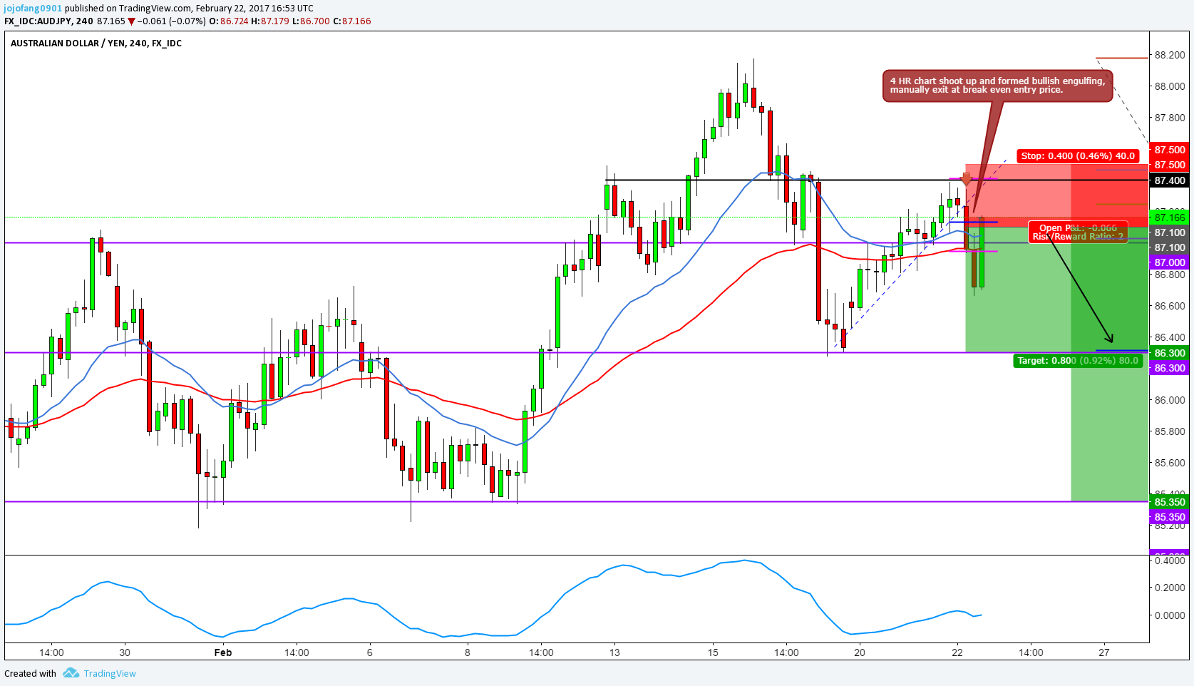Click the Open P&L Risk/Reward Ratio box
Viewport: 1194px width, 686px height.
pos(1078,232)
